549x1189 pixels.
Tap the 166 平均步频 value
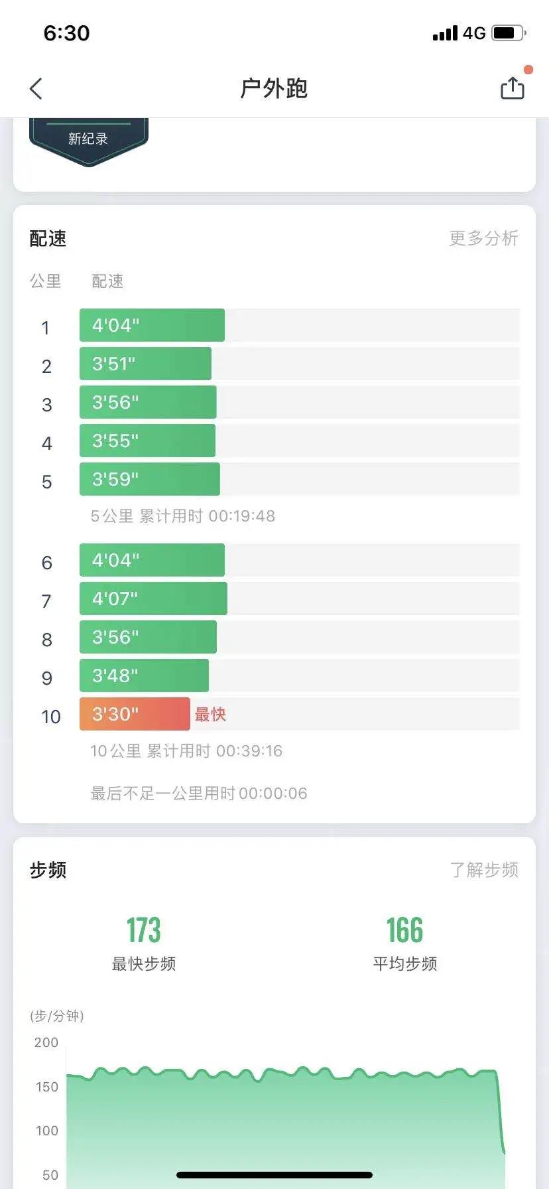pyautogui.click(x=404, y=930)
